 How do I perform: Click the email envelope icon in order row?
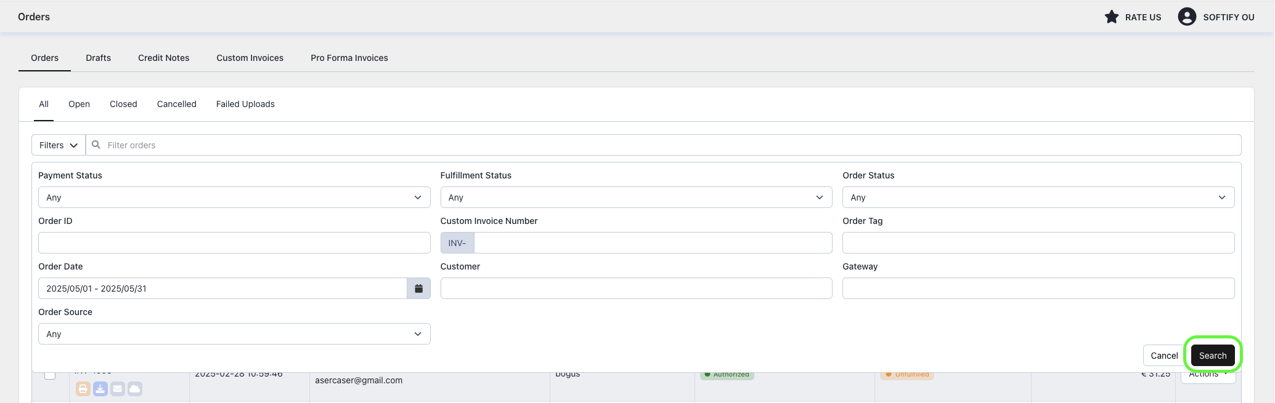tap(118, 389)
